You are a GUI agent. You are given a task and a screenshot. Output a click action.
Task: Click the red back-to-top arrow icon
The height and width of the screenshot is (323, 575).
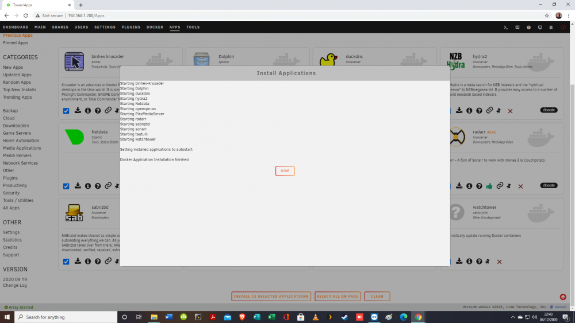point(563,297)
